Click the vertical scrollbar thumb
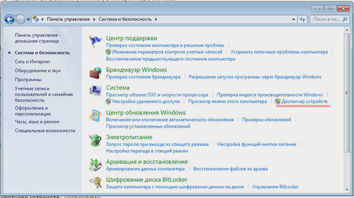 [346, 93]
